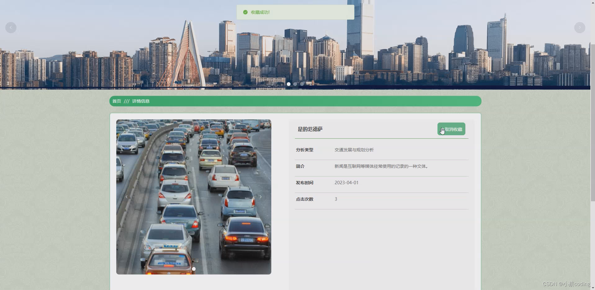595x290 pixels.
Task: Click the 收藏成功 notification message
Action: click(x=260, y=12)
